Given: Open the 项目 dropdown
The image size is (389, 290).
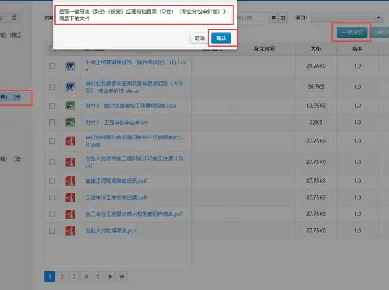Looking at the screenshot, I should coord(349,18).
